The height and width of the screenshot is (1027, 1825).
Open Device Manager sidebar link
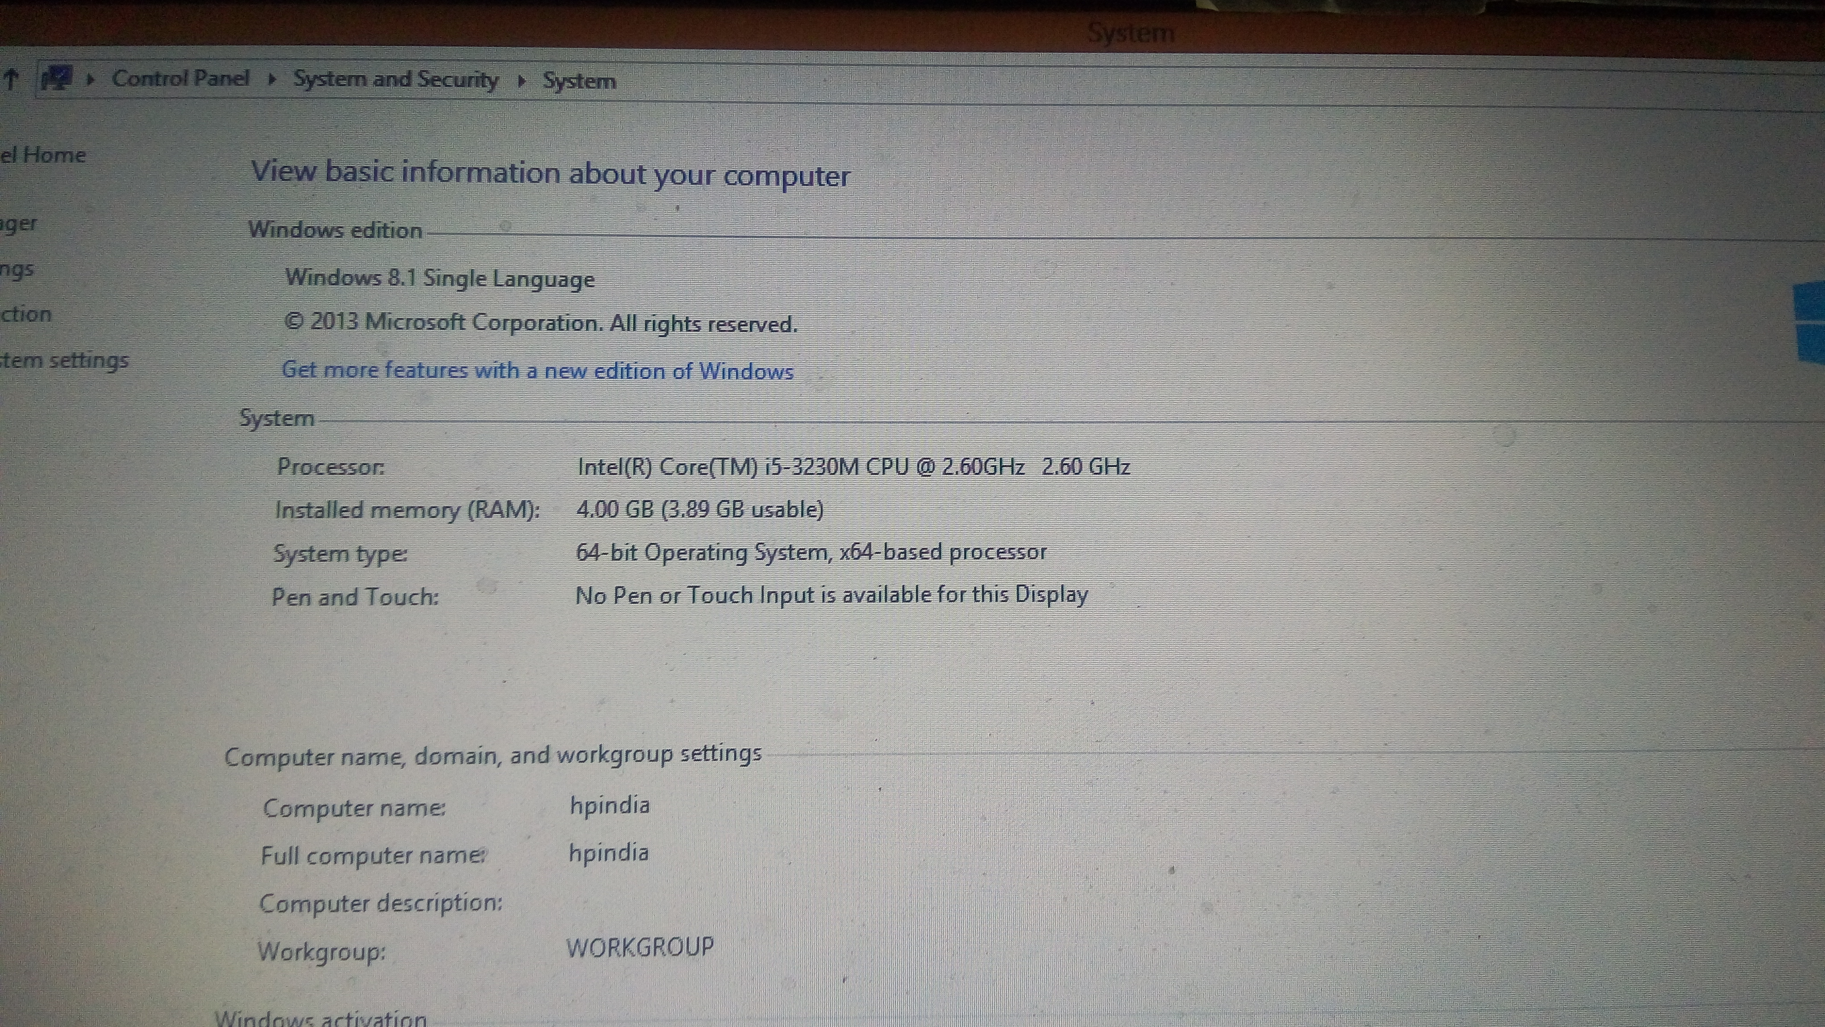[18, 224]
